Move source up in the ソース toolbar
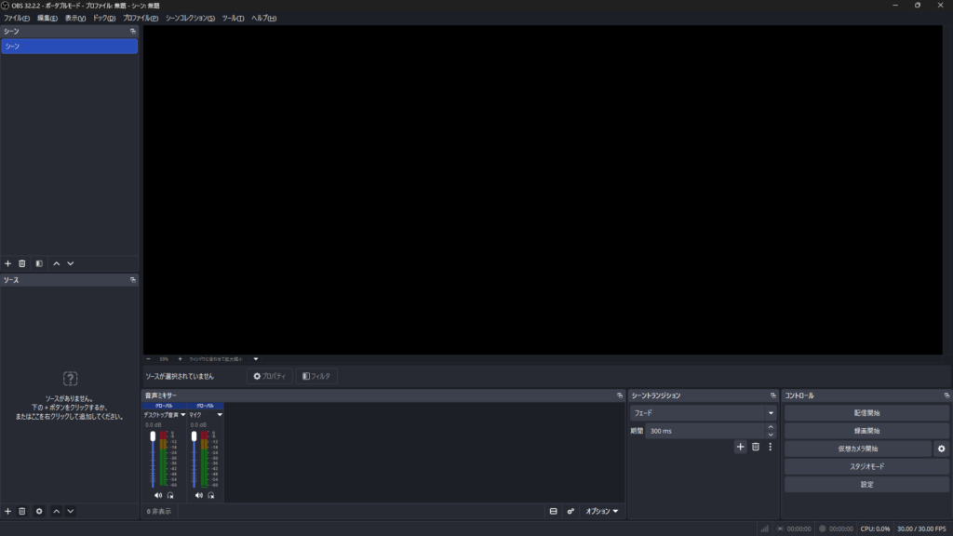953x536 pixels. [57, 512]
